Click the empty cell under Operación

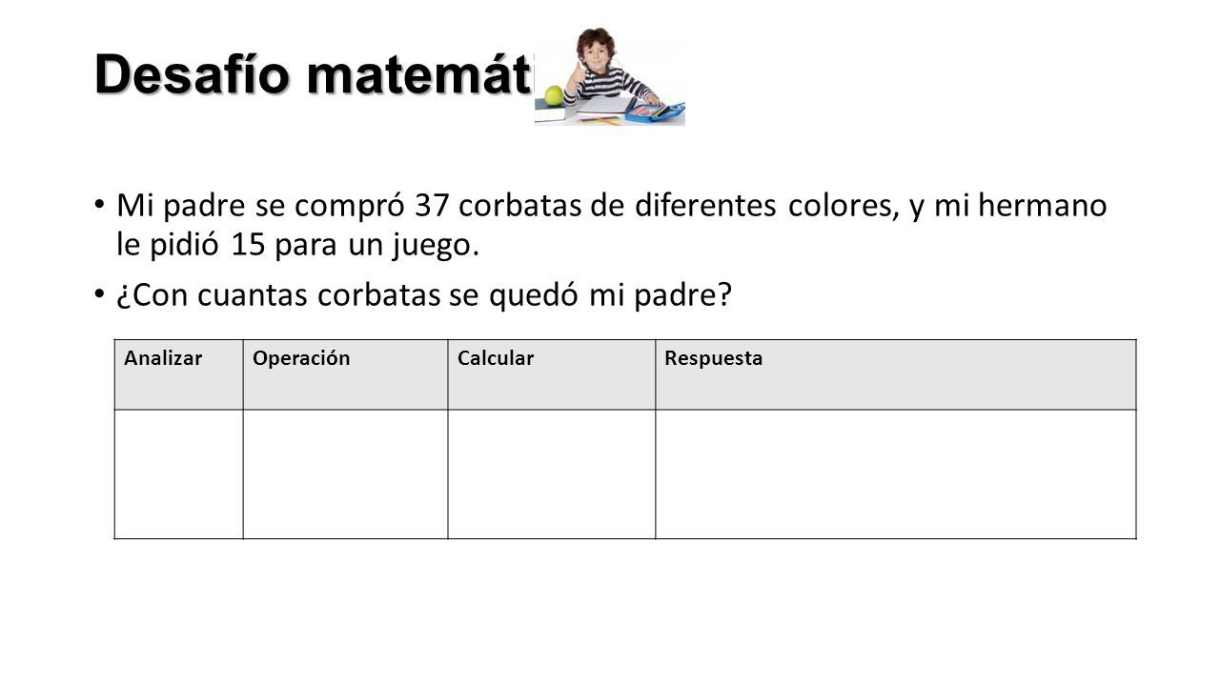(x=345, y=474)
